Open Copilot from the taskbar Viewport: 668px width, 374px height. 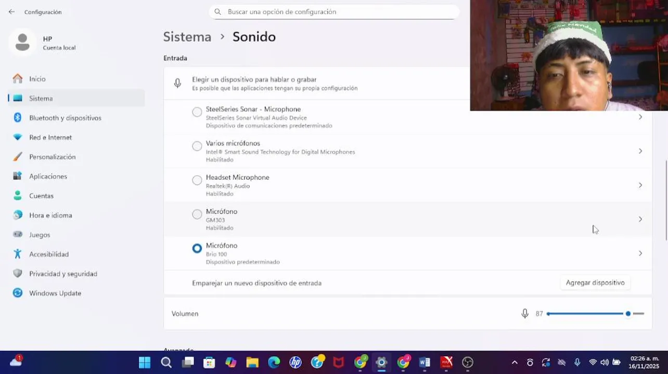point(231,363)
